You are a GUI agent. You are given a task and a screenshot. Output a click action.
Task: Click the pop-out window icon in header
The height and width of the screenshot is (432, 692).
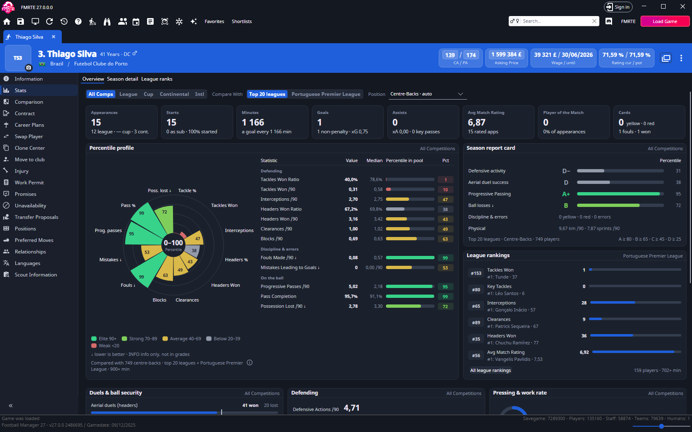click(666, 58)
